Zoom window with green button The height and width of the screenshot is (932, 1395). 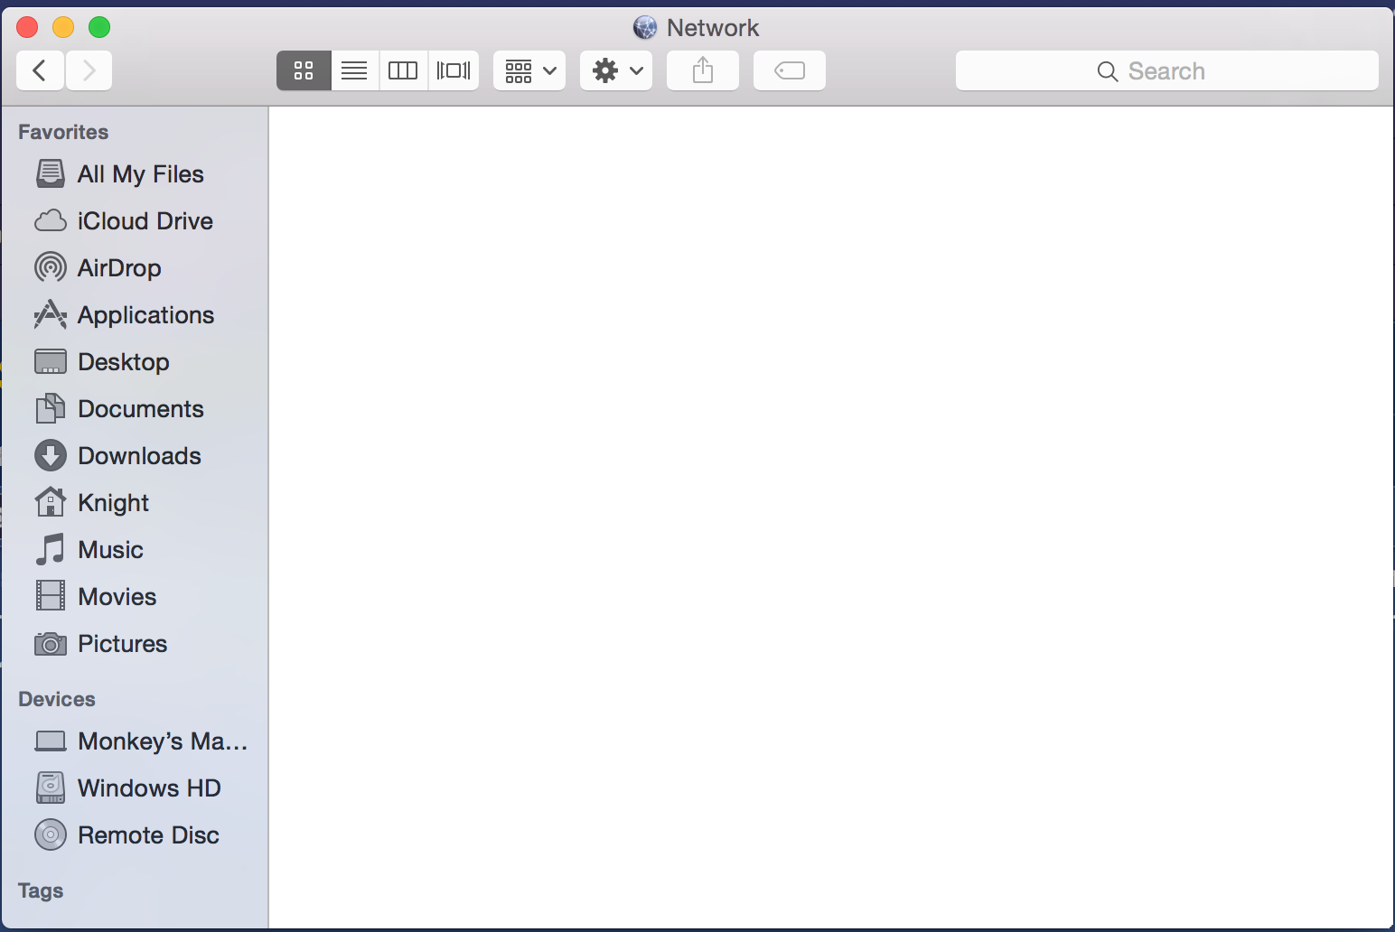pyautogui.click(x=99, y=27)
